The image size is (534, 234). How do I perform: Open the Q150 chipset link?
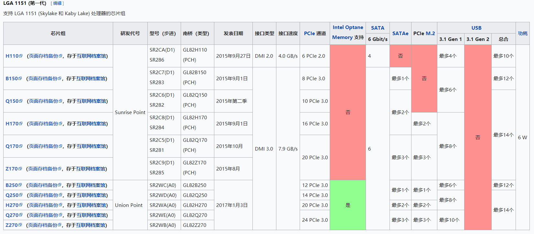tap(12, 101)
